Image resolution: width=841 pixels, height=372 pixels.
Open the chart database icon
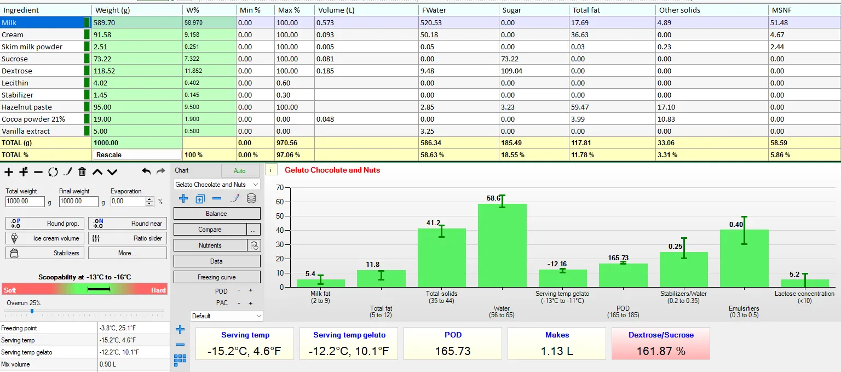[x=251, y=199]
